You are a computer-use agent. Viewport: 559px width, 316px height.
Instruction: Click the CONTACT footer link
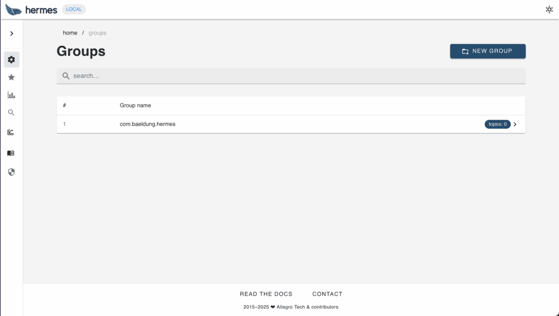(327, 294)
